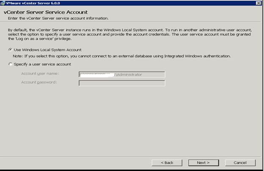This screenshot has height=171, width=264.
Task: Cancel the vCenter Server installation
Action: click(240, 163)
